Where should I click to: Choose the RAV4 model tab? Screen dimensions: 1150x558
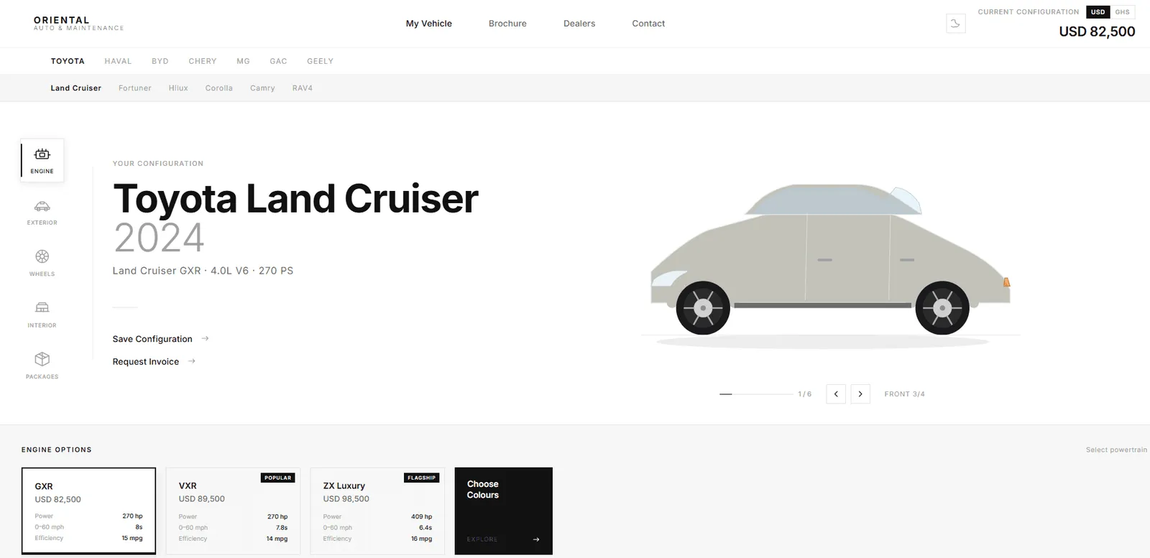[x=303, y=88]
